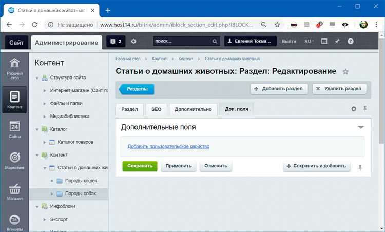Click the green Сохранить button
Image resolution: width=385 pixels, height=232 pixels.
tap(140, 166)
